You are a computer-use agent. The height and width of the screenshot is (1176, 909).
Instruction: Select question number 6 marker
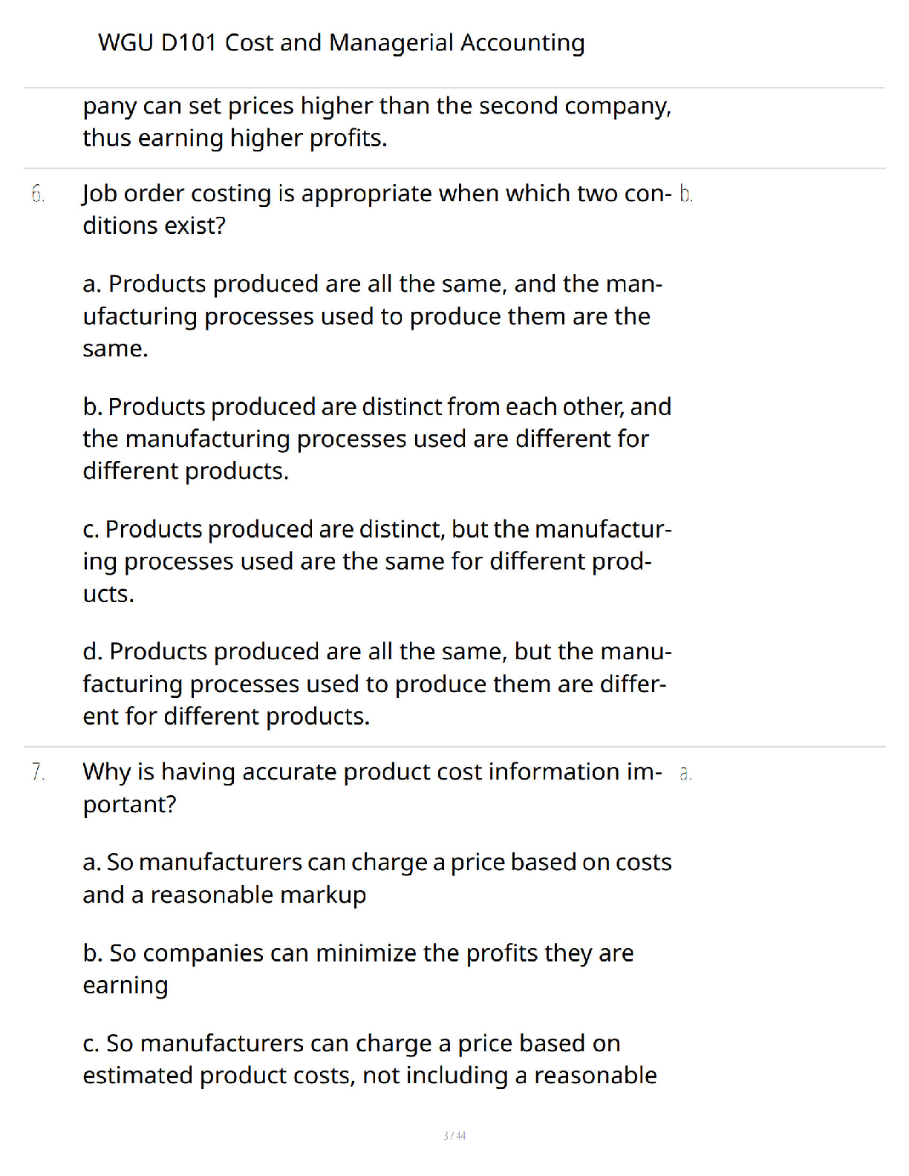[x=38, y=195]
